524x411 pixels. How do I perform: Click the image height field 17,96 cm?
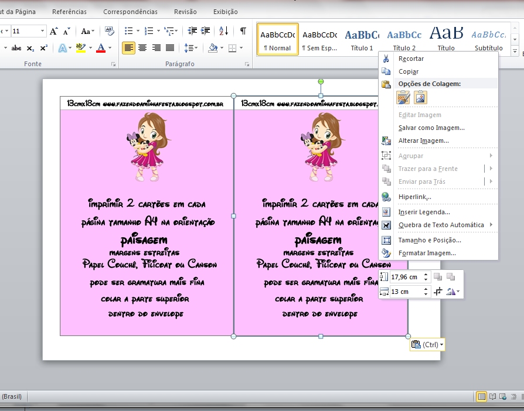(406, 277)
